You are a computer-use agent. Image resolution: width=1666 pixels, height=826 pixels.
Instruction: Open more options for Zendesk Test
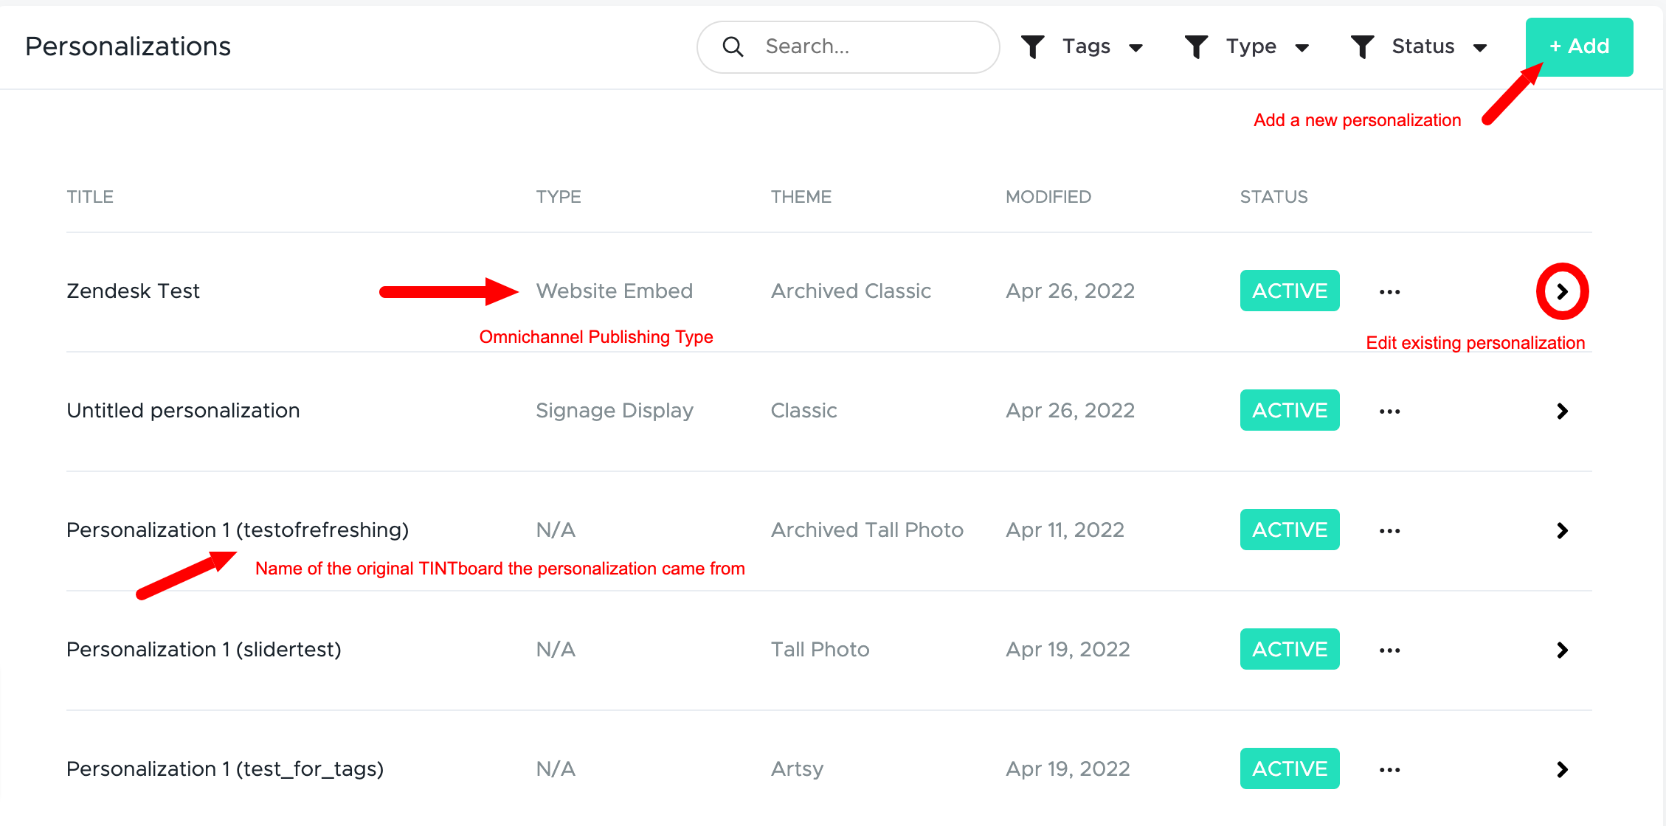1389,291
